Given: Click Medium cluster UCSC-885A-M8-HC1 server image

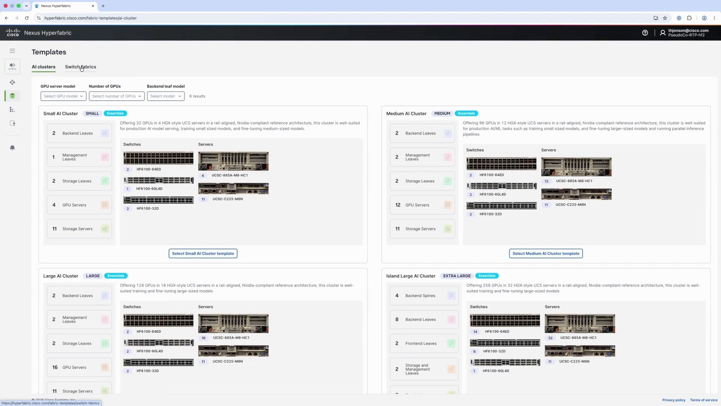Looking at the screenshot, I should click(x=576, y=167).
